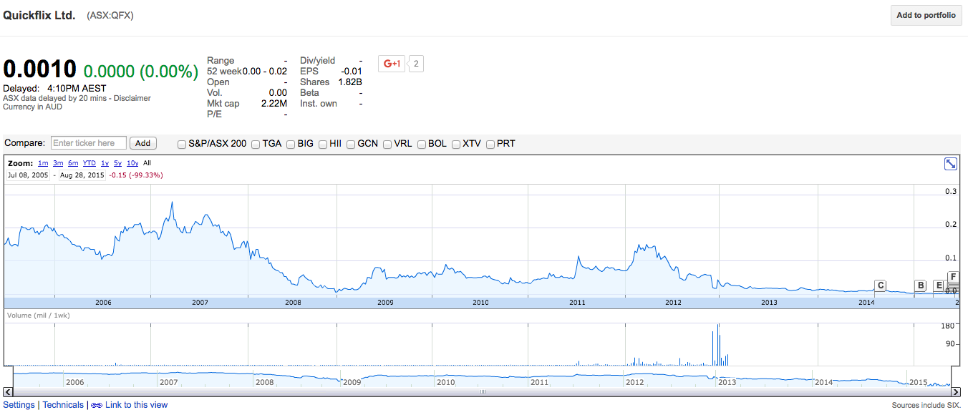968x415 pixels.
Task: Open Link to this view
Action: pyautogui.click(x=136, y=405)
